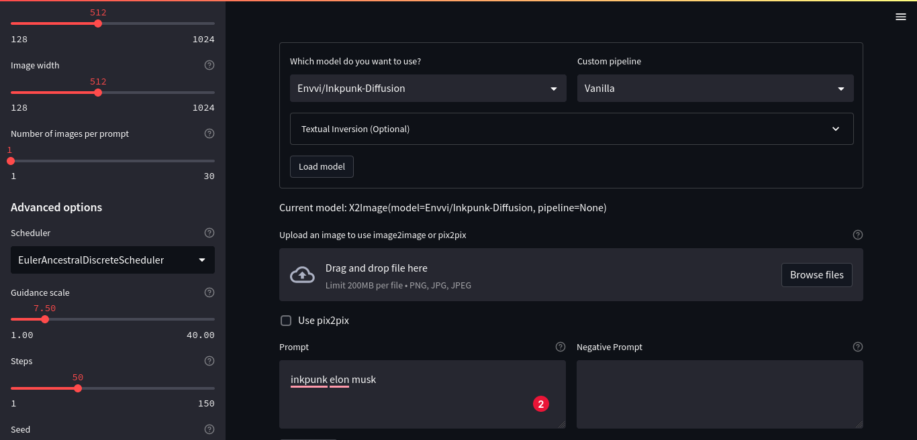
Task: Show help for Scheduler
Action: [x=209, y=233]
